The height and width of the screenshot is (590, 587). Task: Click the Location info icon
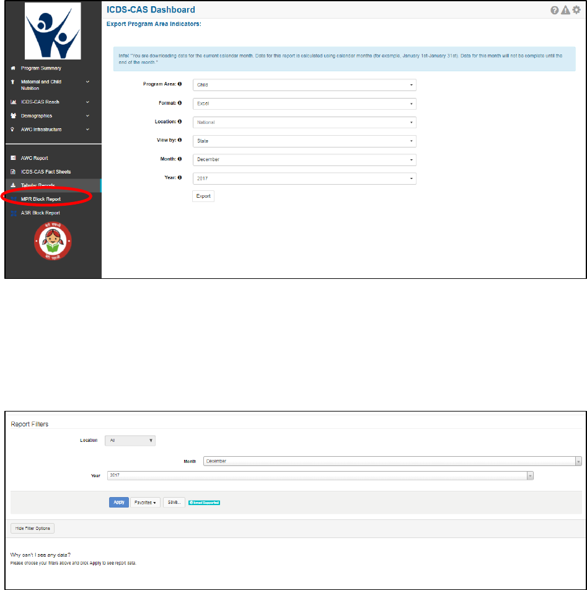click(180, 121)
